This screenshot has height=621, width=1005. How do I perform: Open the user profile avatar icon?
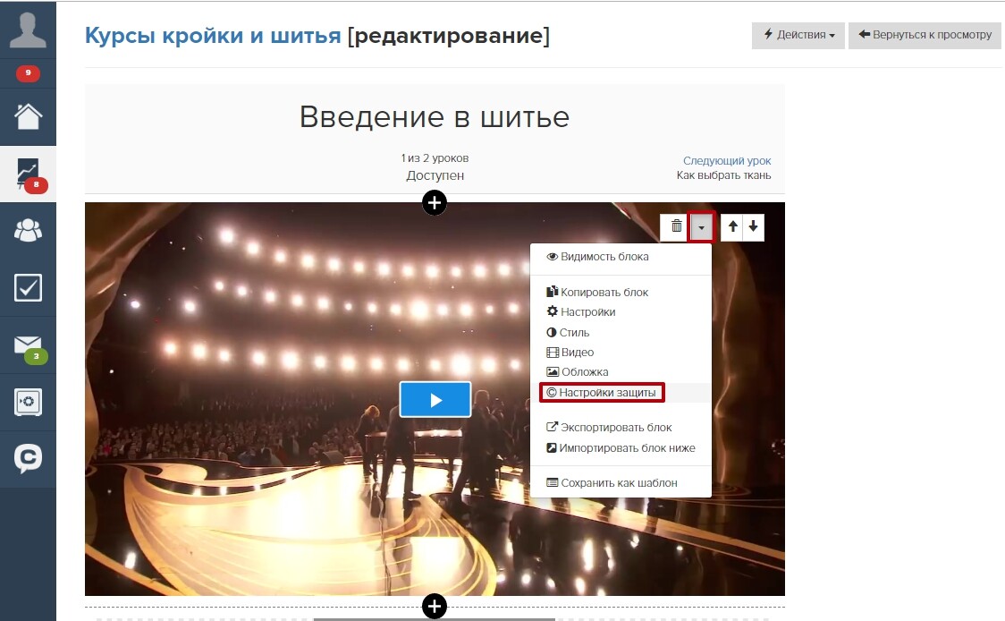point(28,30)
